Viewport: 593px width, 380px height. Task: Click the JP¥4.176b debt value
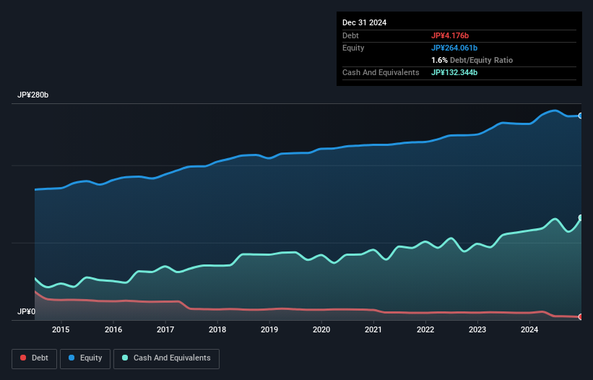point(450,35)
